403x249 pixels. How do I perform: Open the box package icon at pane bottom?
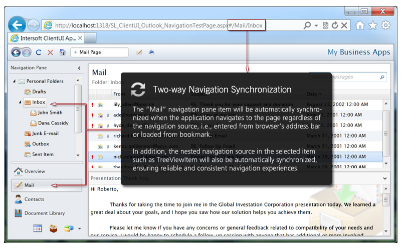point(53,228)
